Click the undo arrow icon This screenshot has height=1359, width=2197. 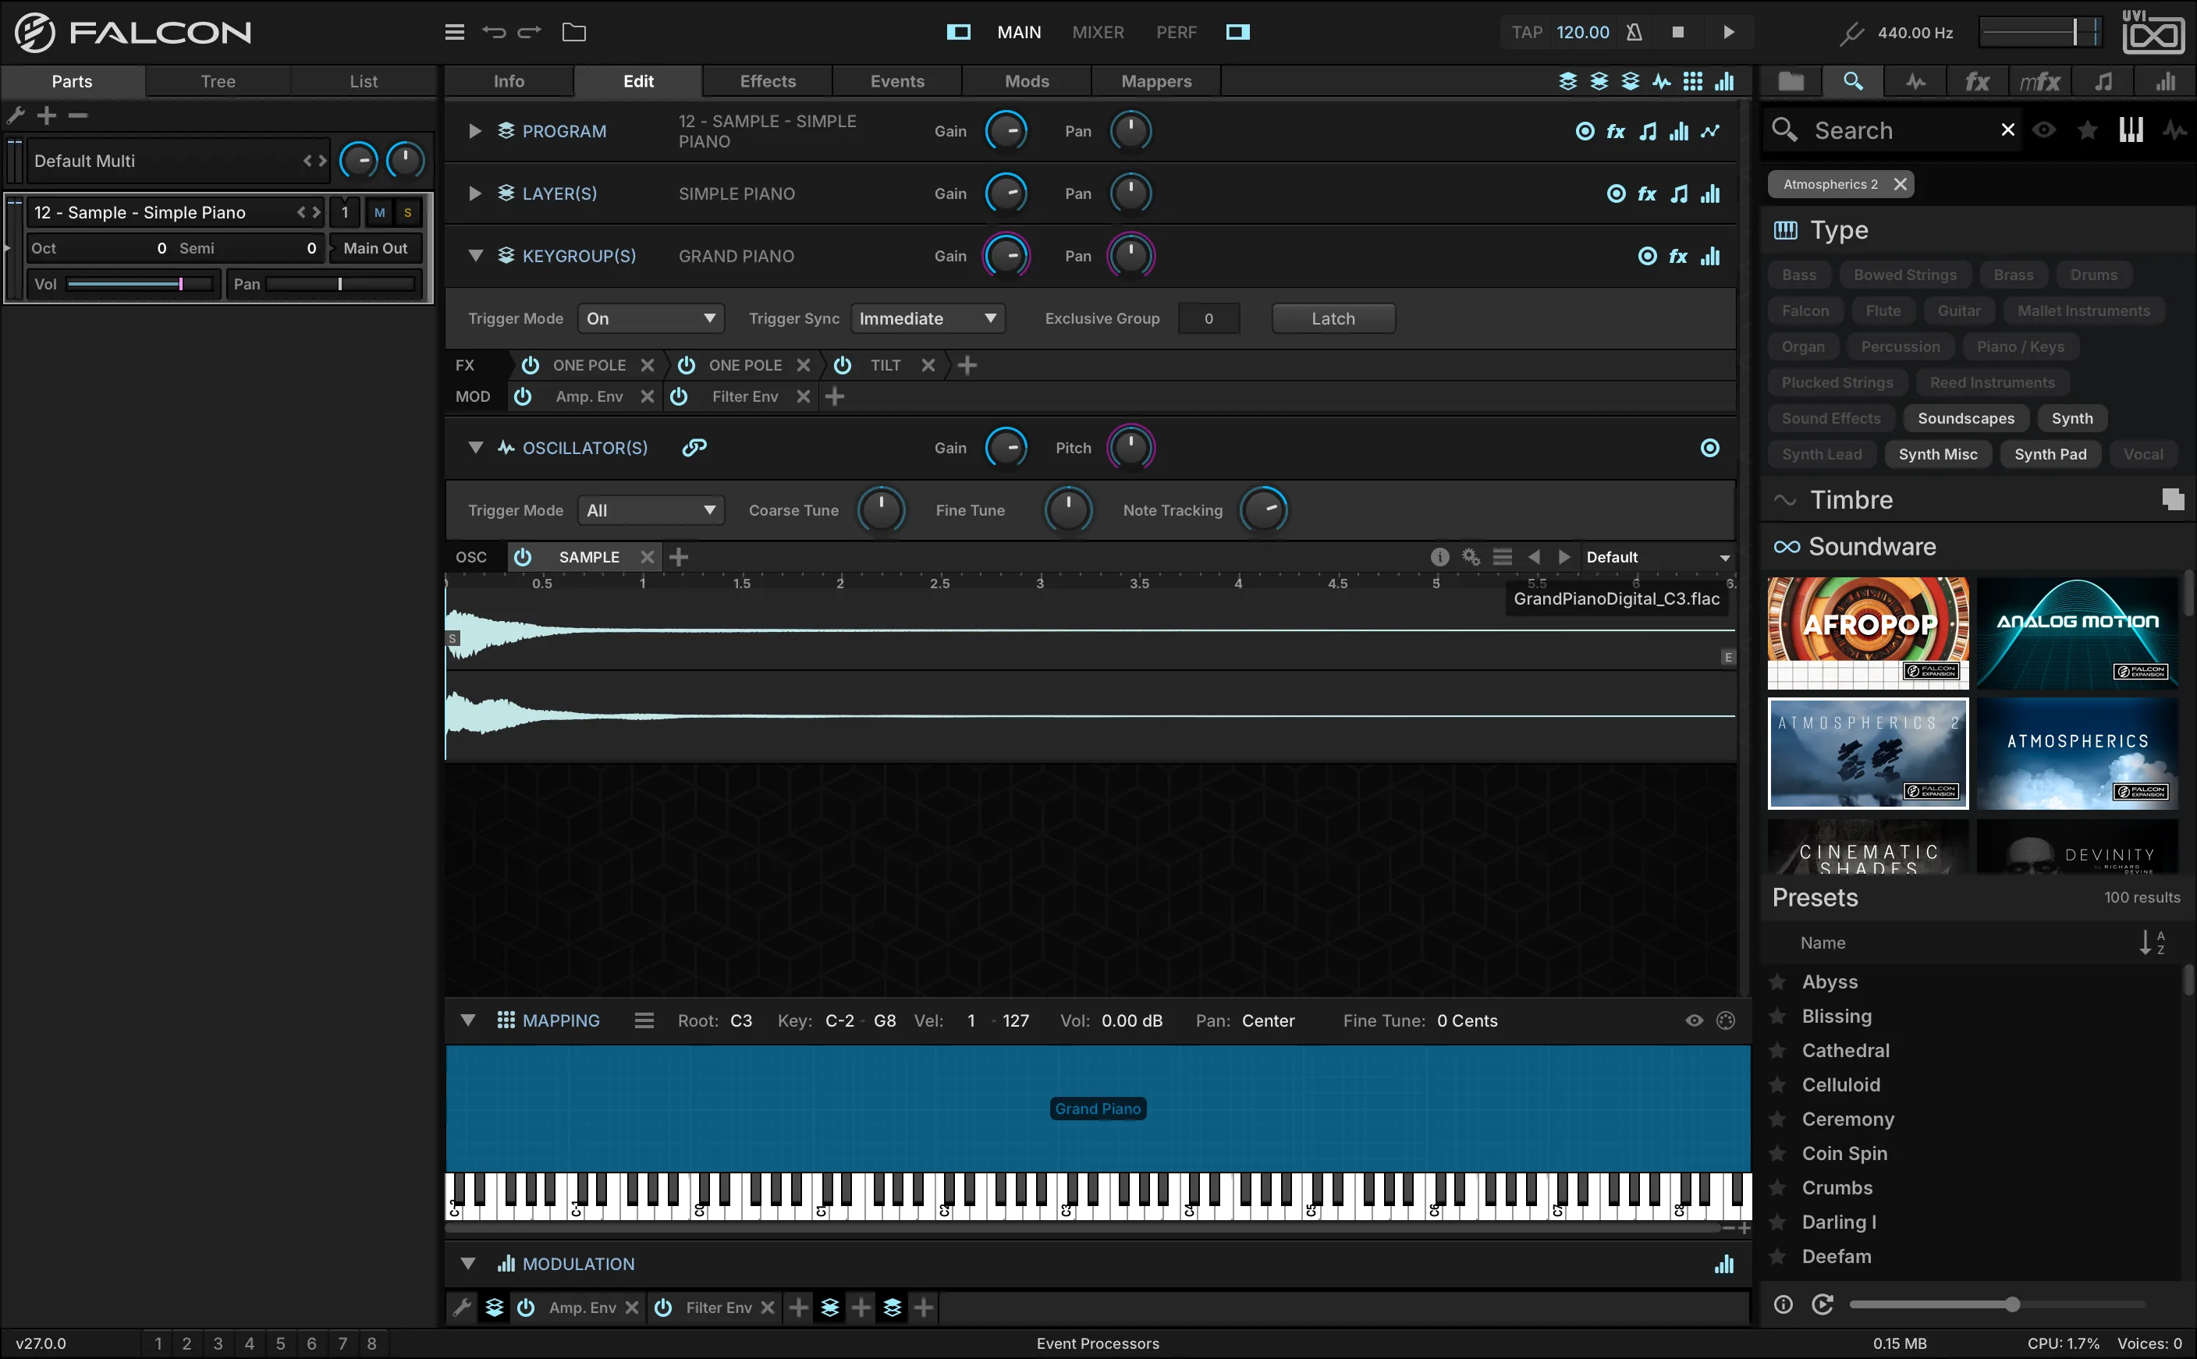click(x=493, y=32)
